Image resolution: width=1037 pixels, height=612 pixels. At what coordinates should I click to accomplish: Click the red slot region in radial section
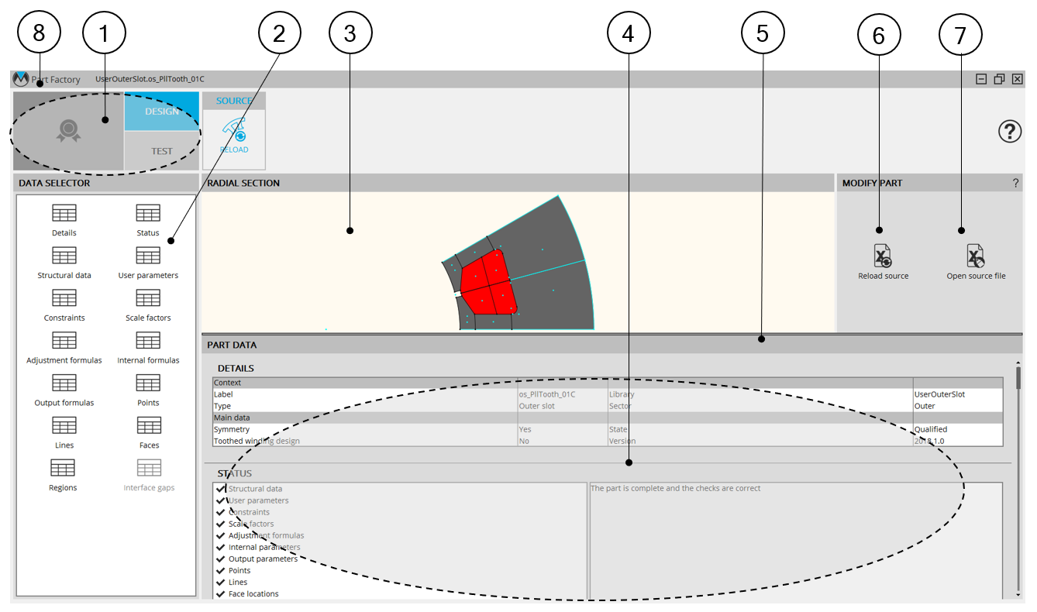coord(485,283)
